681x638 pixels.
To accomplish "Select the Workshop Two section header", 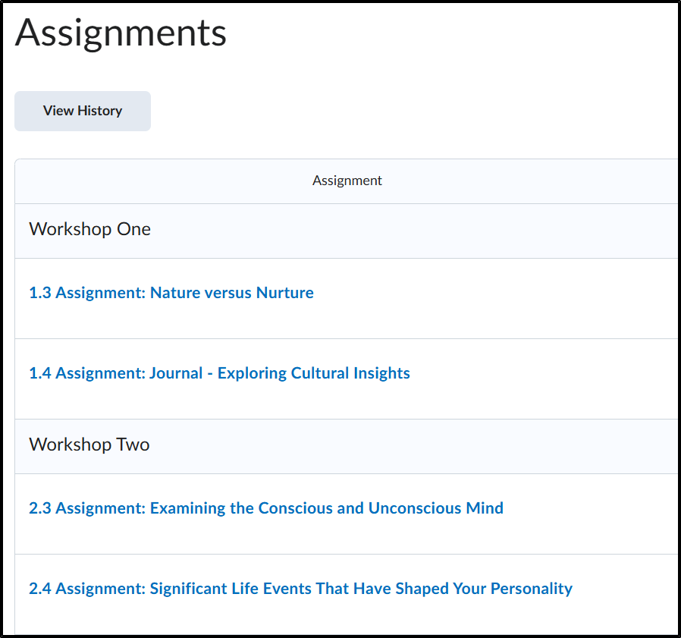I will click(x=89, y=444).
